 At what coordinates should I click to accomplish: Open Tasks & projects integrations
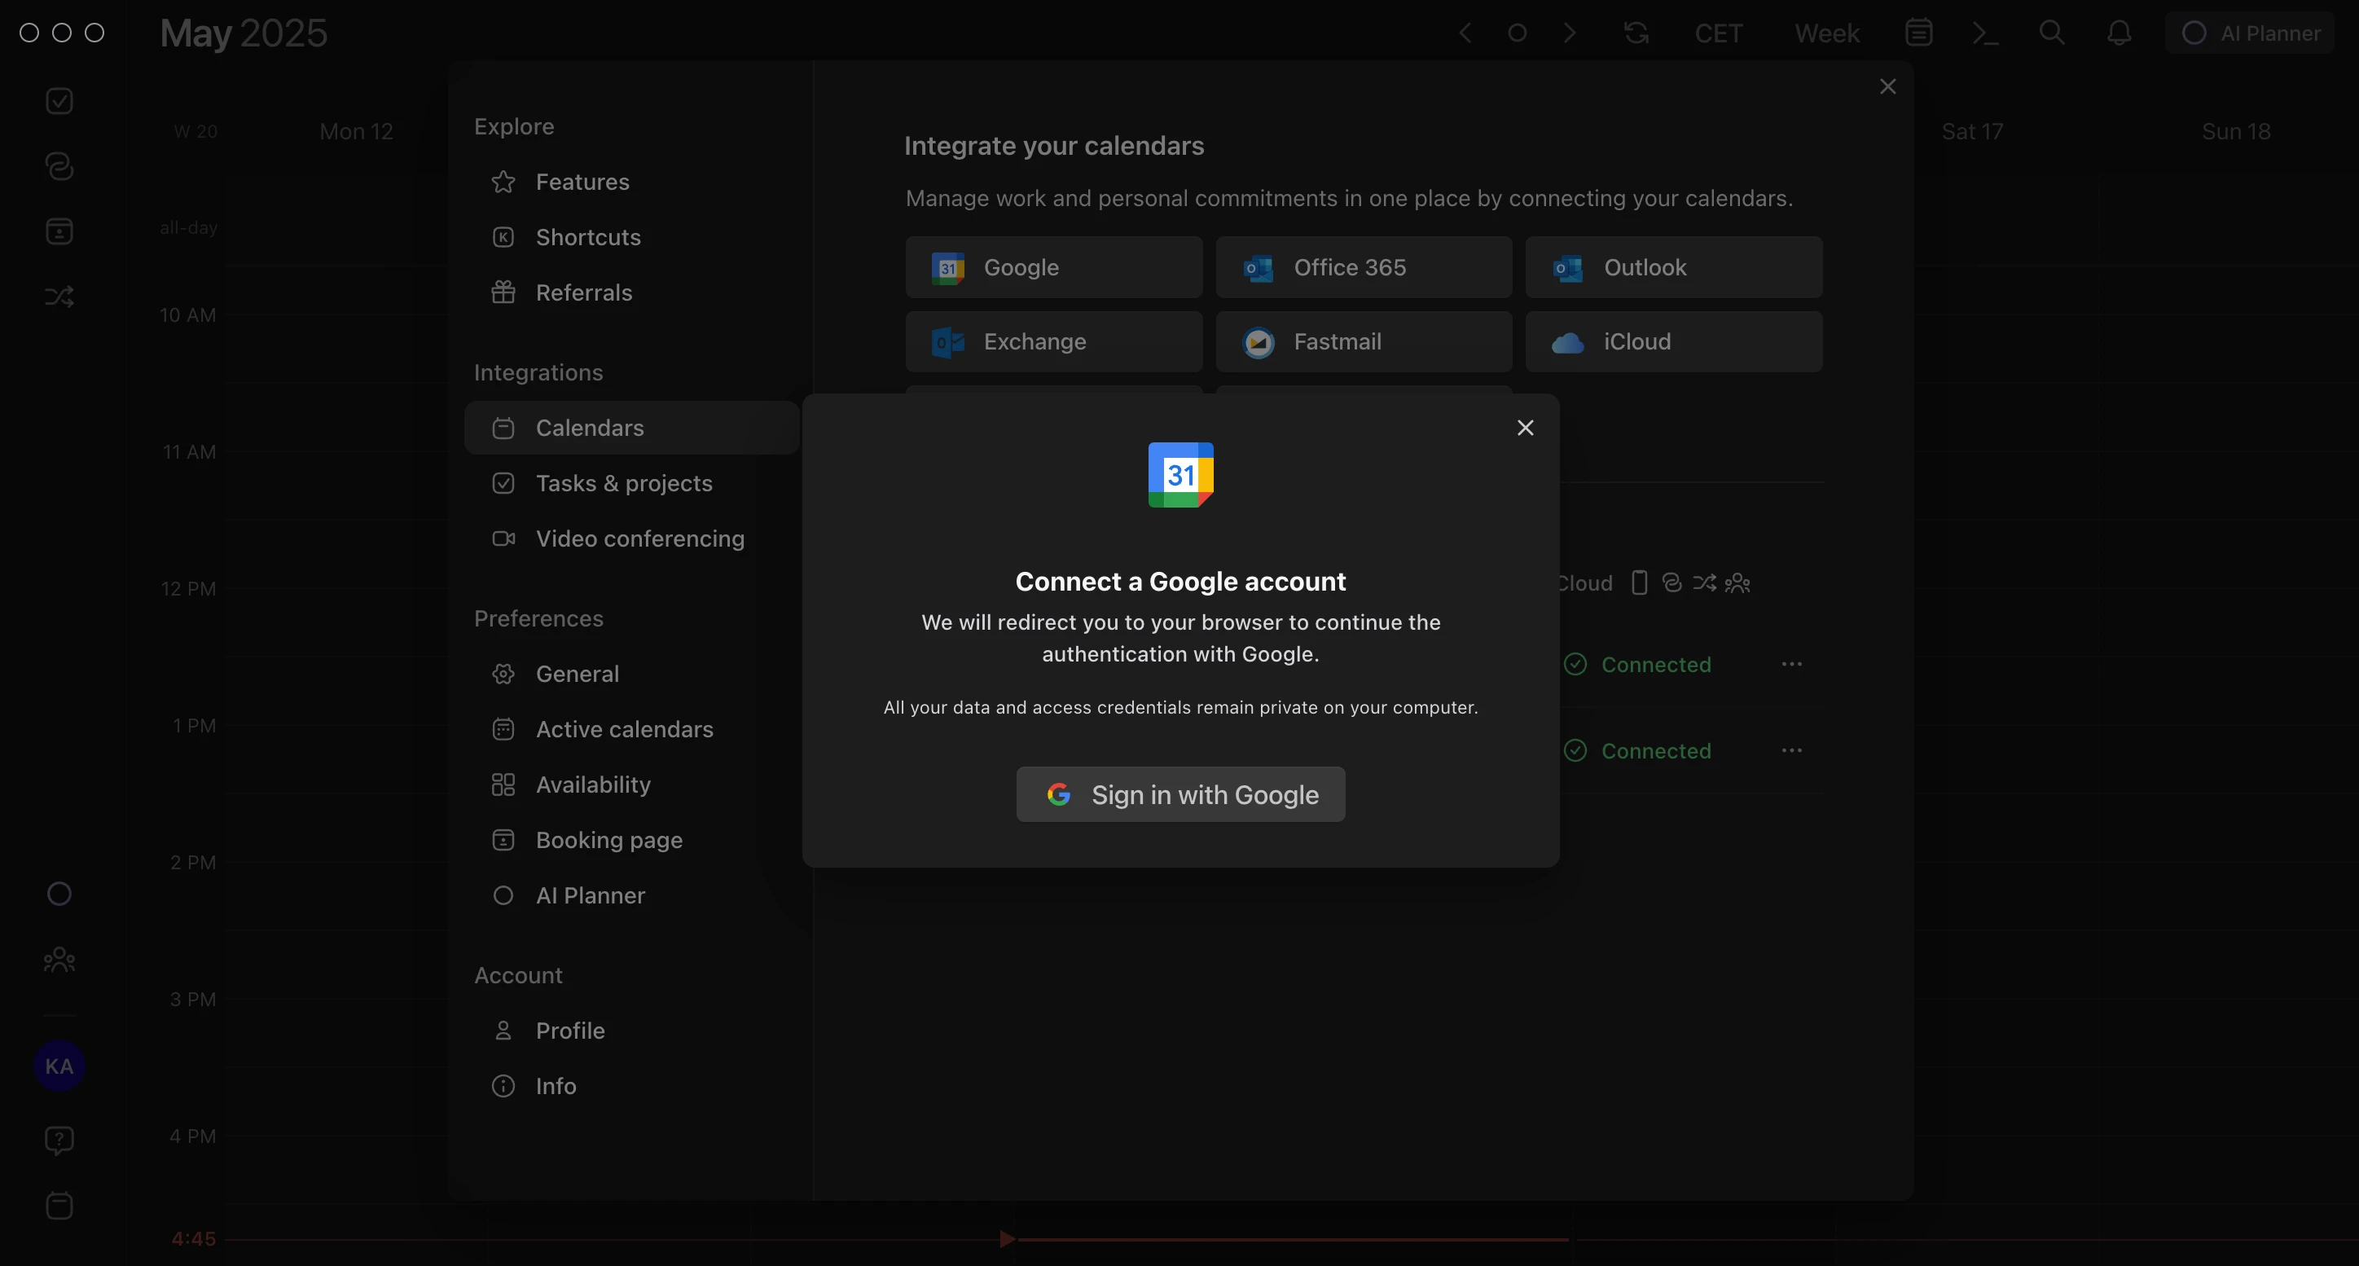pos(632,484)
